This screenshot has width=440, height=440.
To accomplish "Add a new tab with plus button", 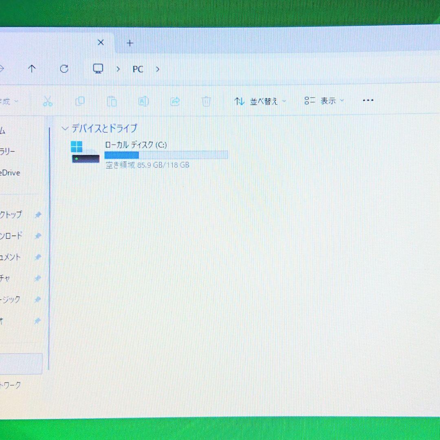I will (130, 43).
